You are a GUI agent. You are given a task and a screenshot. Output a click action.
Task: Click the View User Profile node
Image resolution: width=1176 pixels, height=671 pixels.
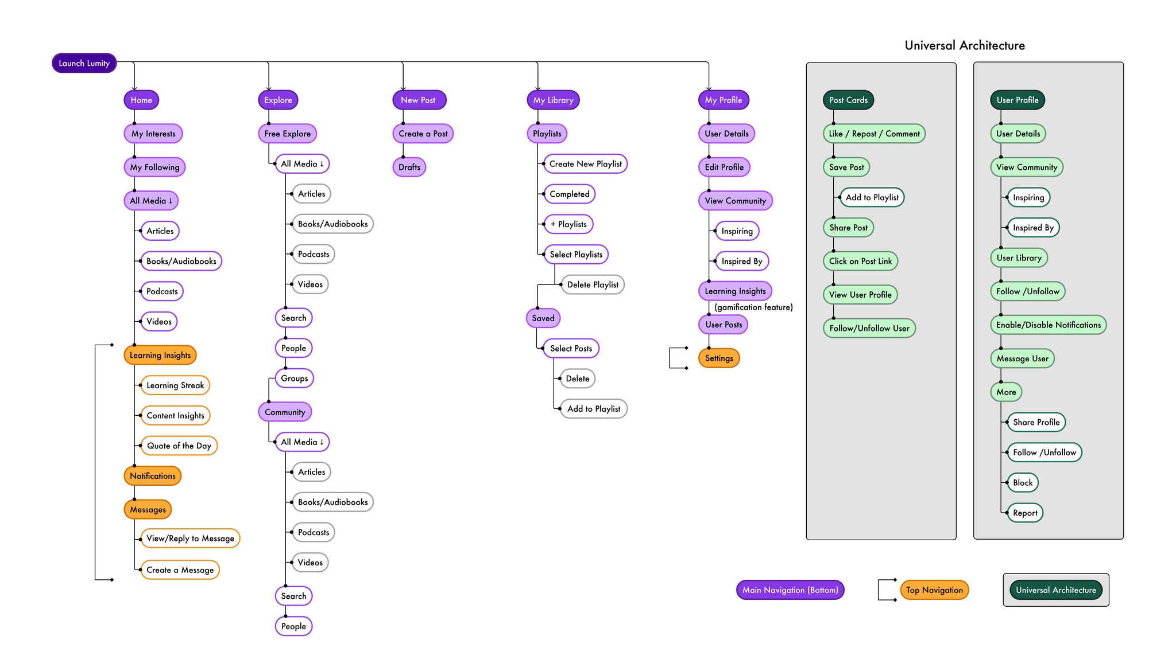(860, 295)
